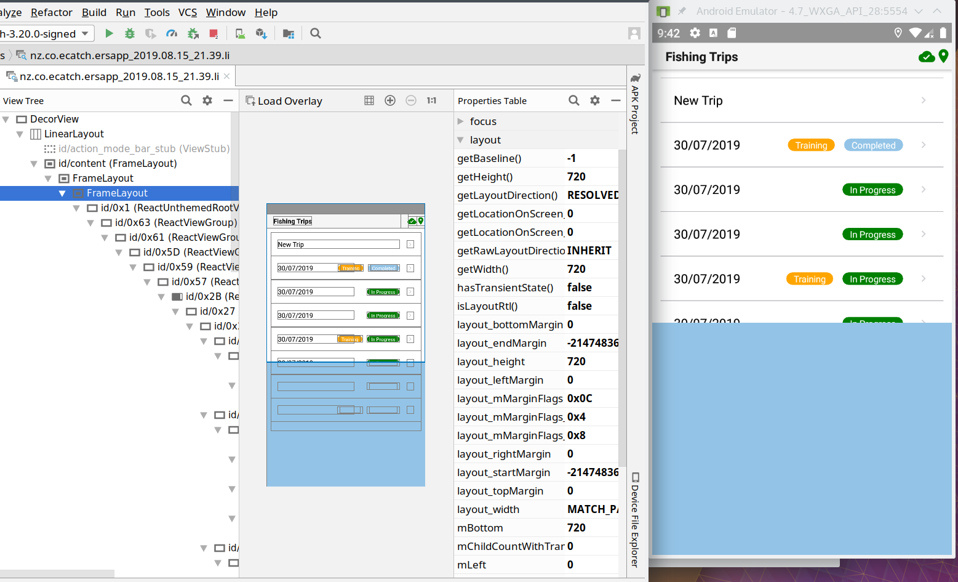Open the Run menu

(x=126, y=12)
